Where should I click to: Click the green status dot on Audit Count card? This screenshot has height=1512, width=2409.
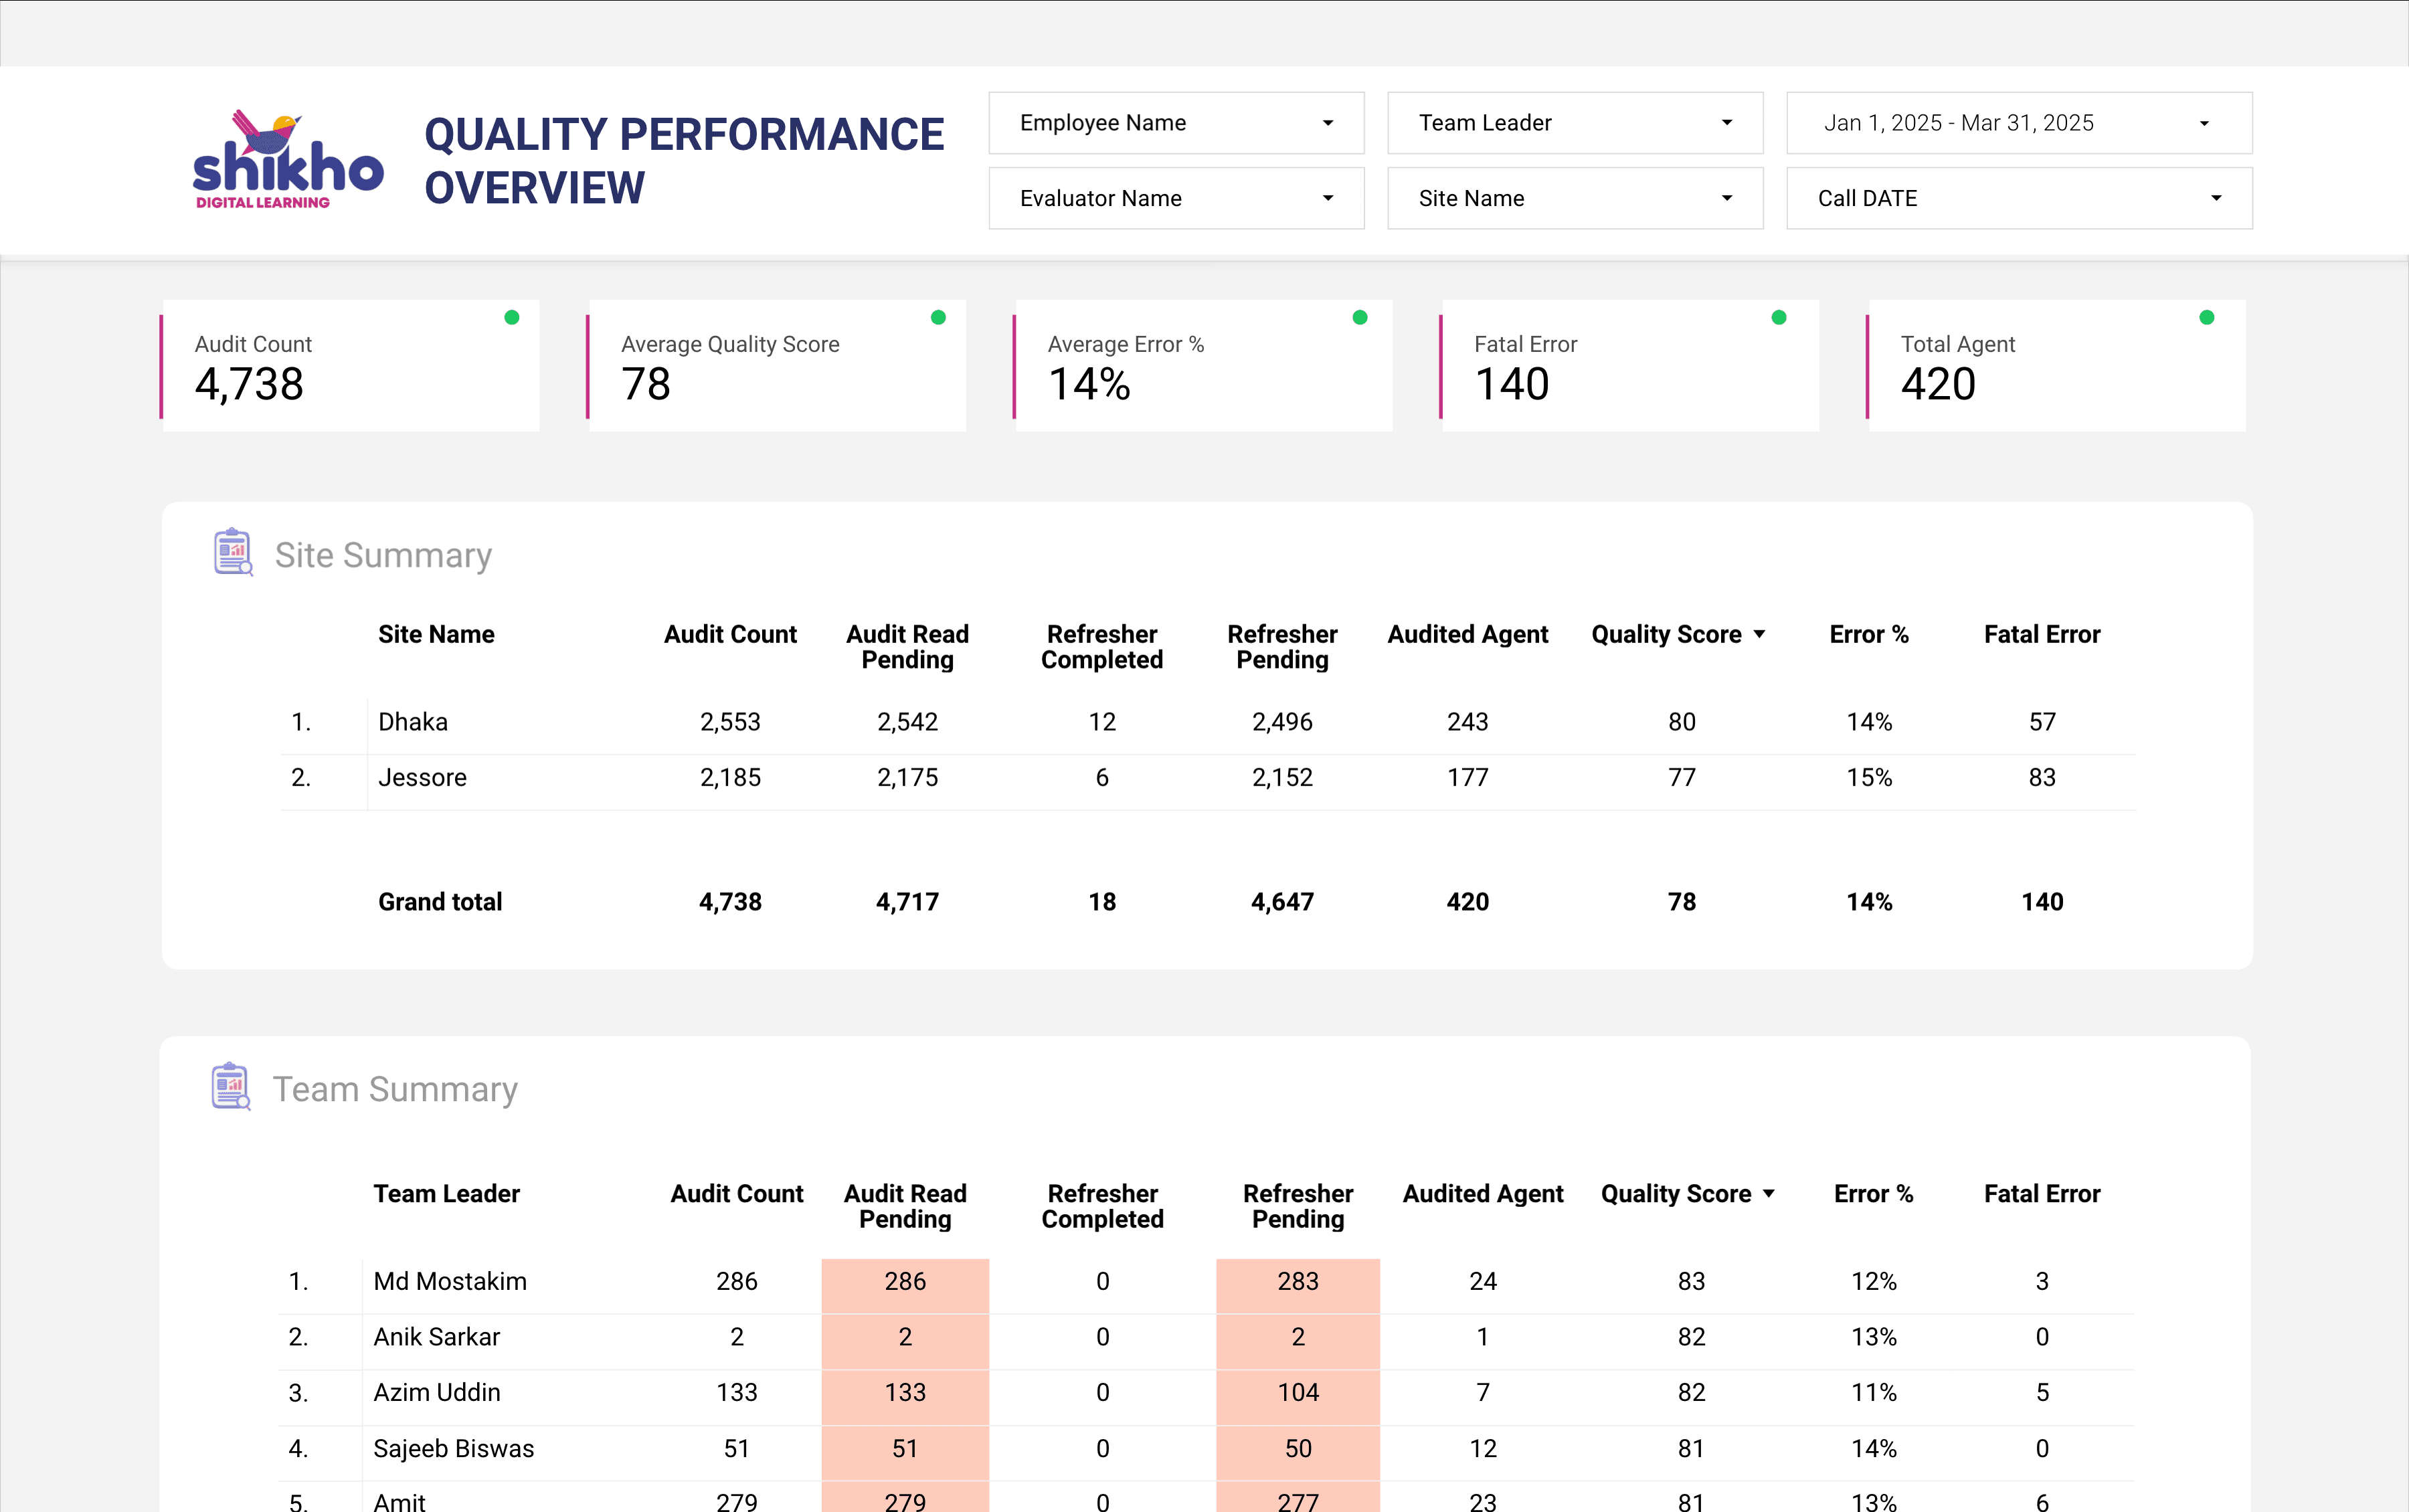(511, 317)
